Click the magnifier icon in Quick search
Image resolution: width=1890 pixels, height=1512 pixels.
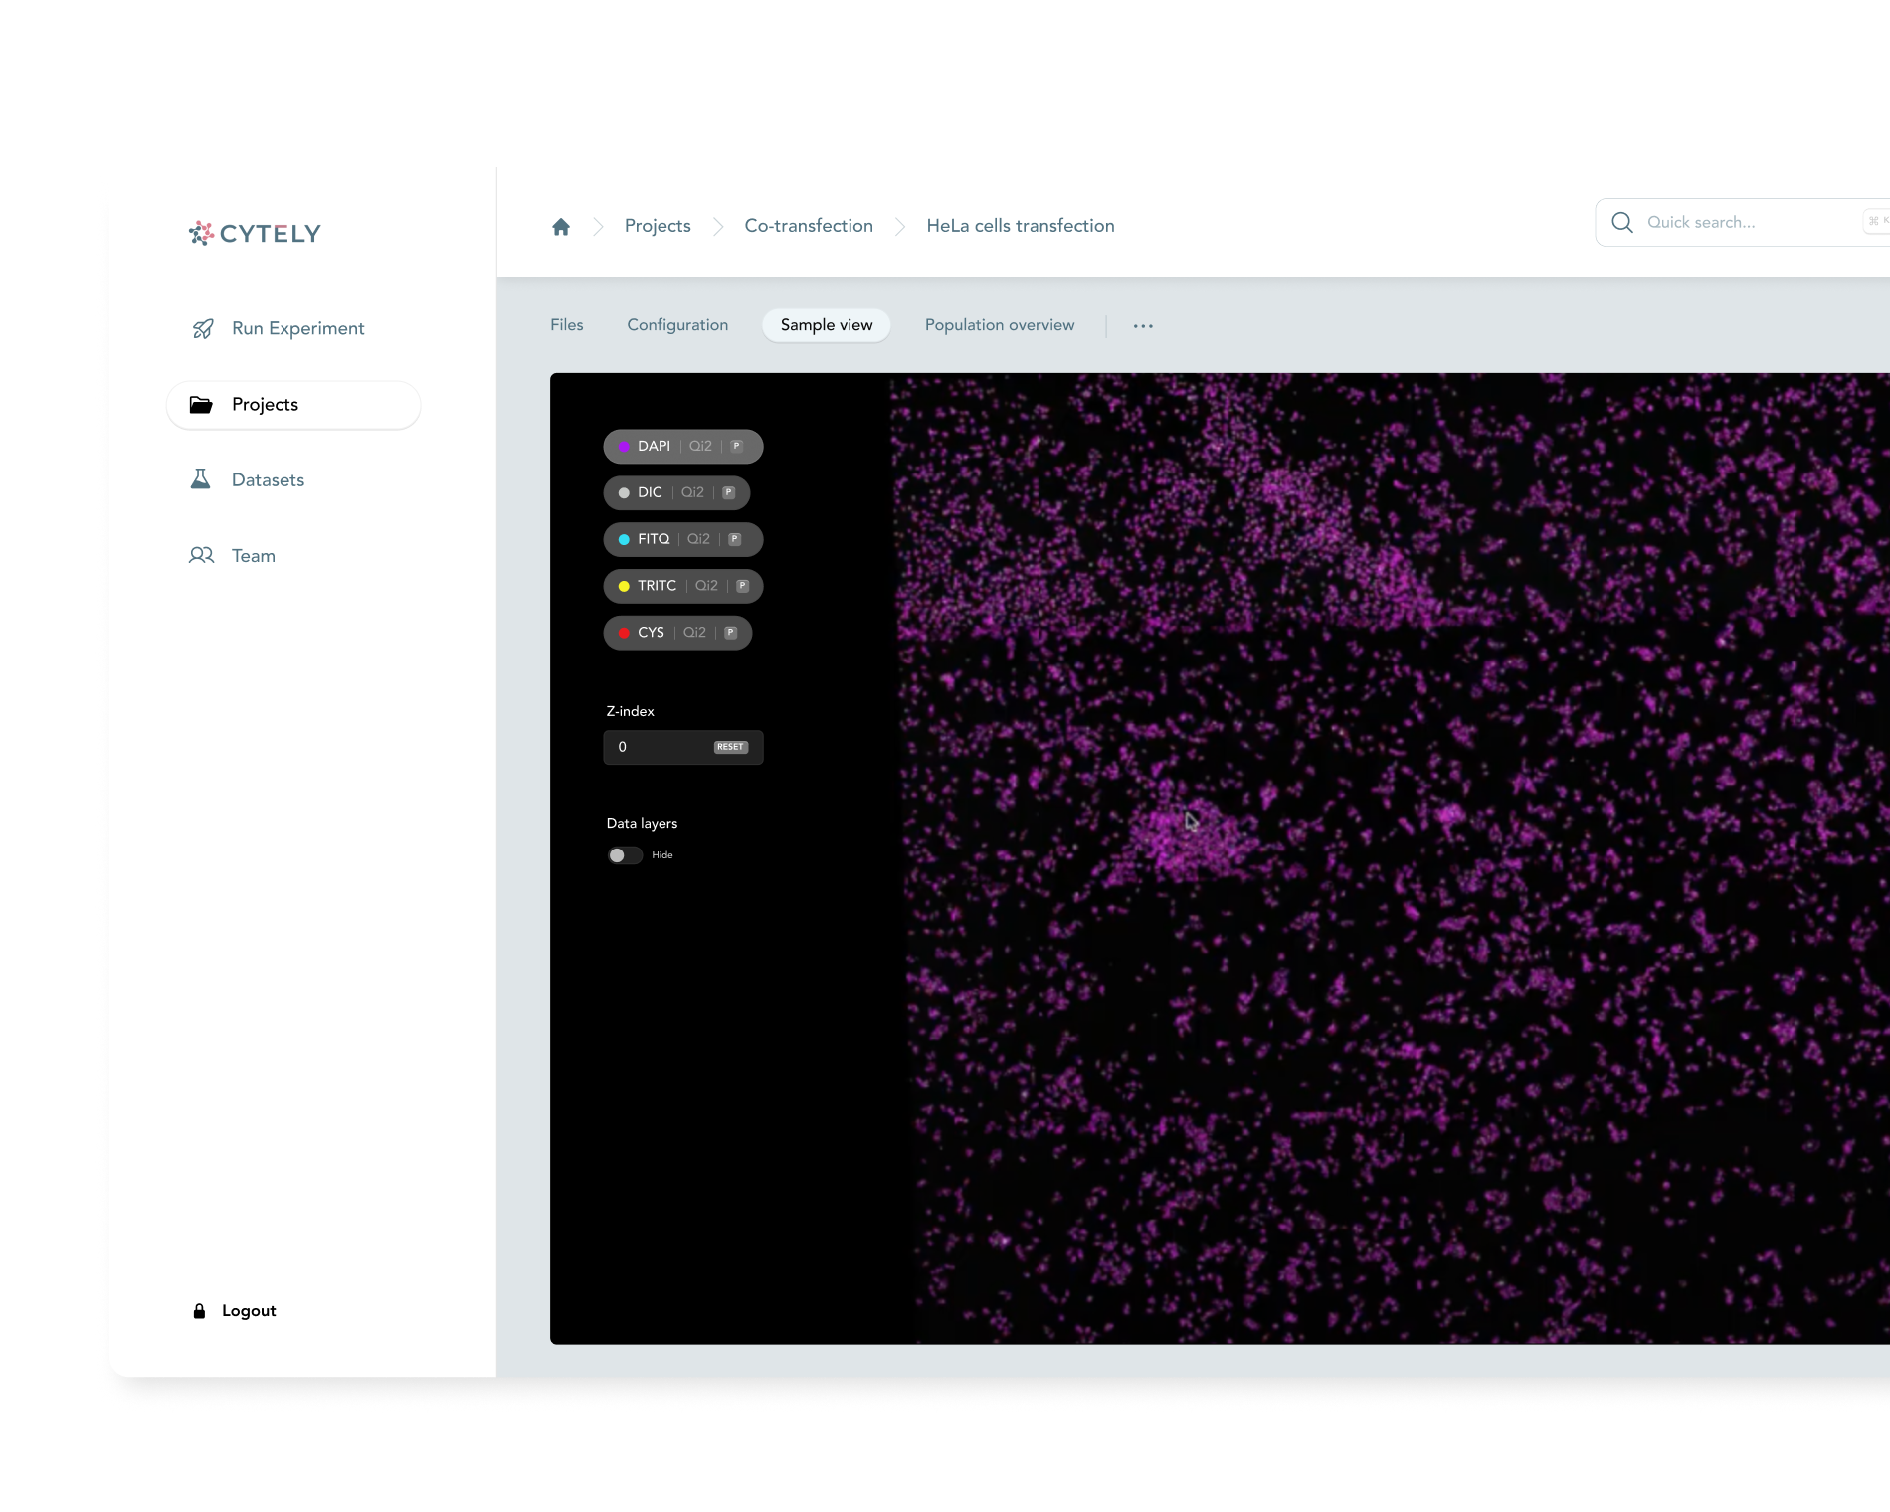pos(1621,223)
